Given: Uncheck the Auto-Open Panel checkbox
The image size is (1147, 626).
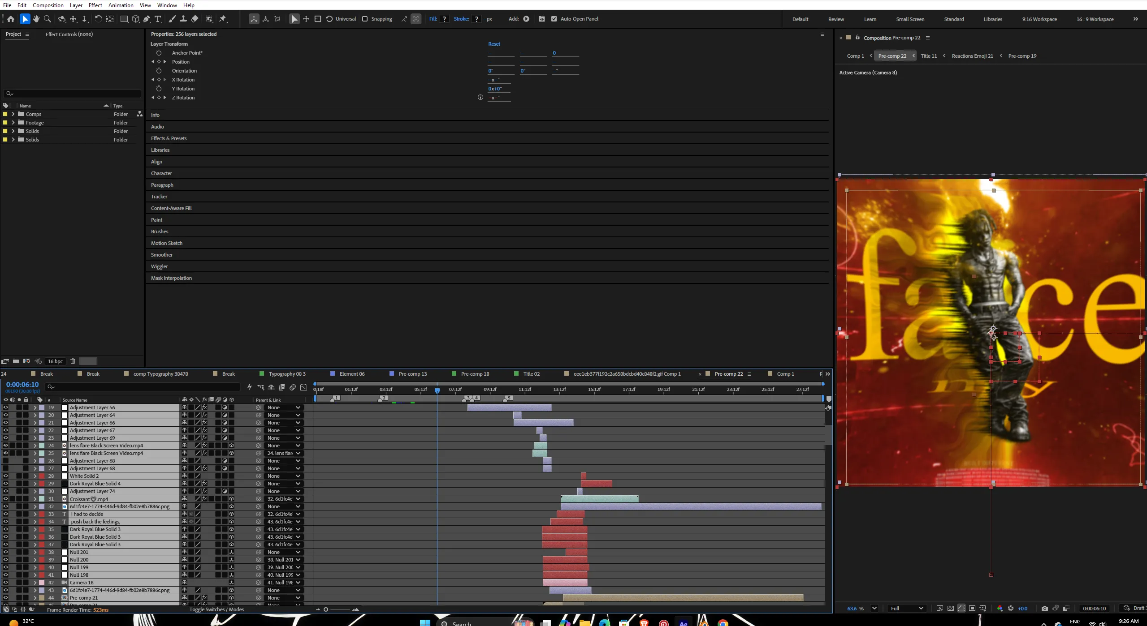Looking at the screenshot, I should pos(554,19).
